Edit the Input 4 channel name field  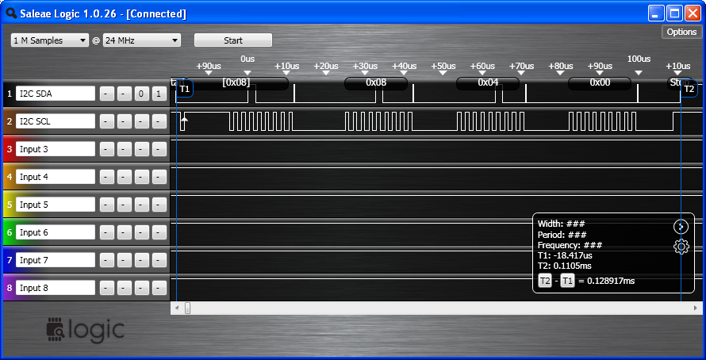[56, 177]
